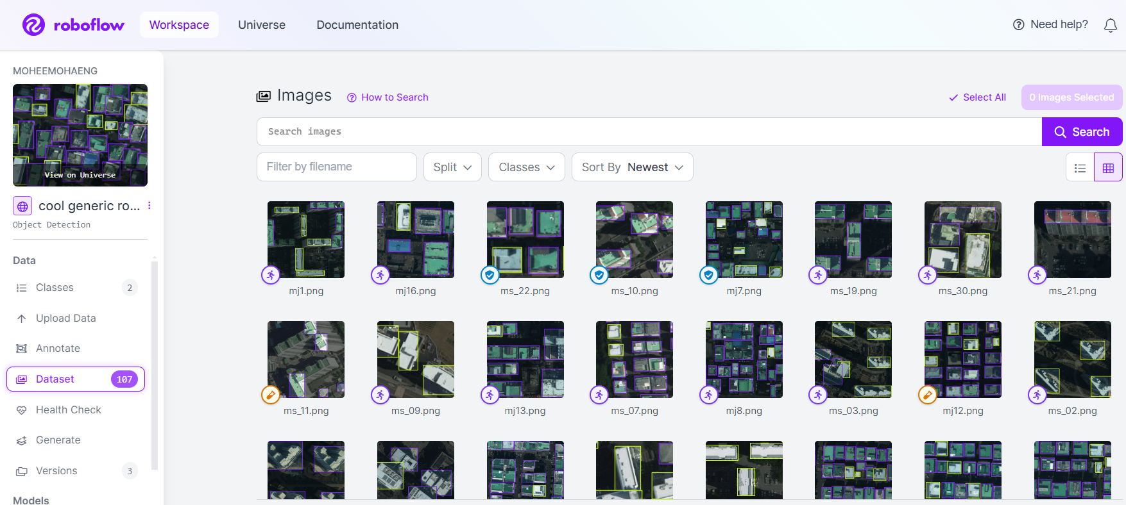Go to Annotate in the sidebar

[76, 349]
